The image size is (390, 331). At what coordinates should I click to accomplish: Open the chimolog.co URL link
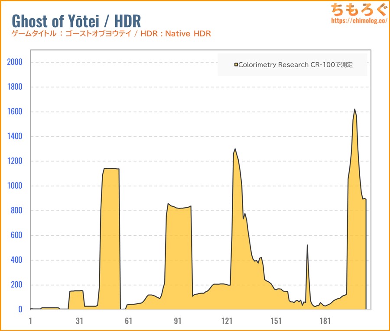pos(359,20)
